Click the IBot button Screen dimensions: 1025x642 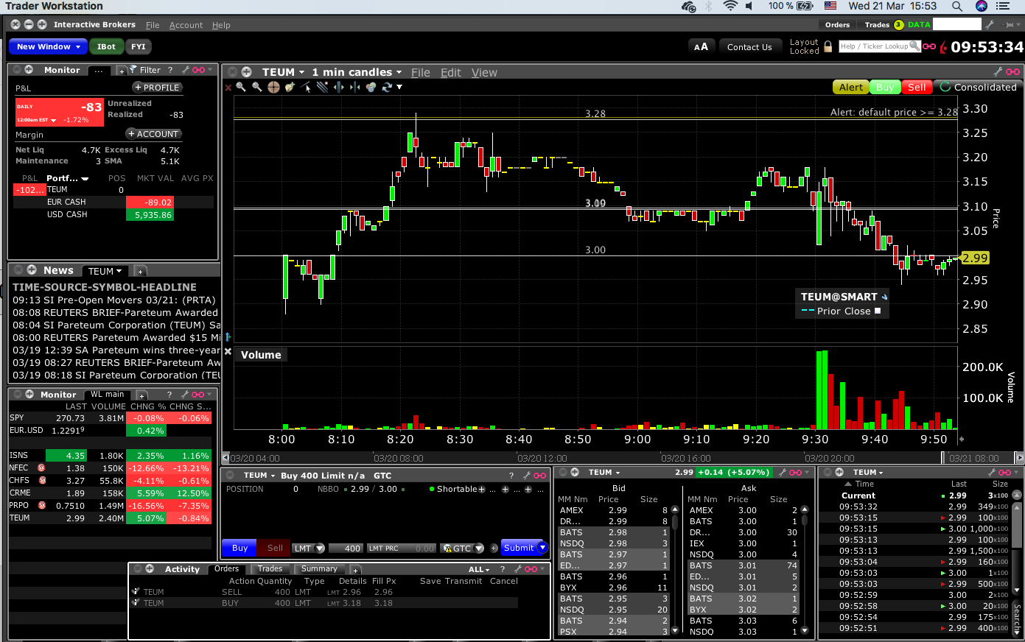(106, 46)
